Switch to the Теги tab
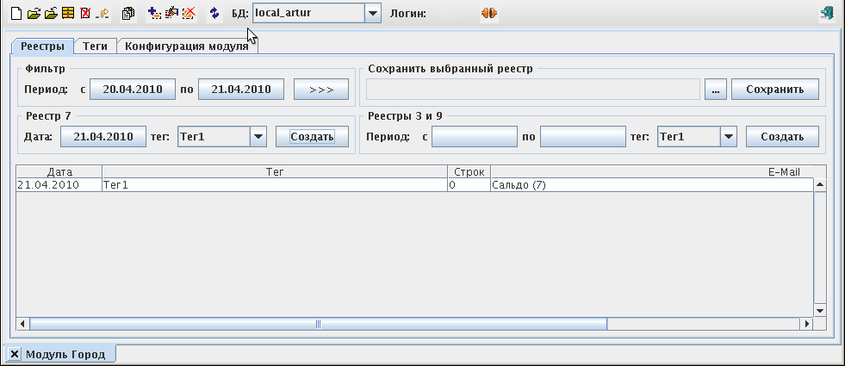845x366 pixels. (x=95, y=47)
